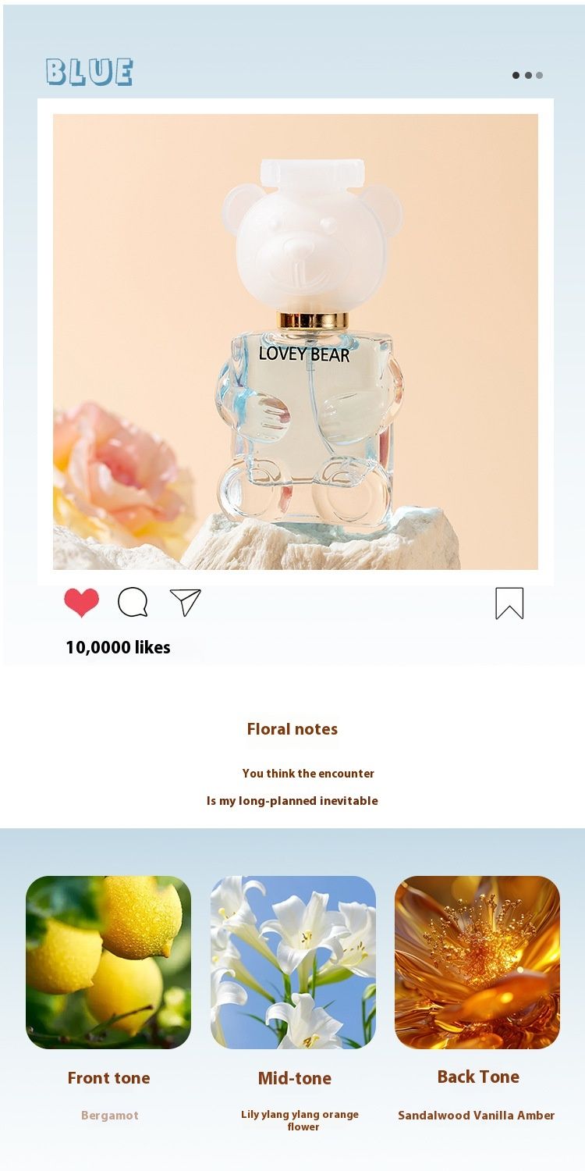Screen dimensions: 585x1171
Task: Select the amber golden flower thumbnail
Action: [477, 962]
